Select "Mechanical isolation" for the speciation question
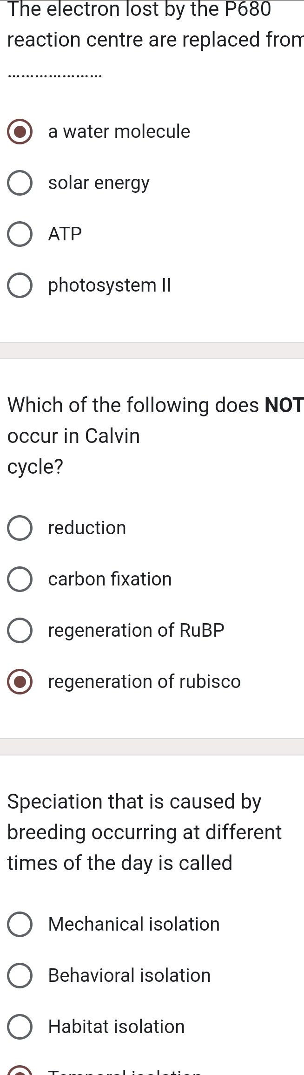Image resolution: width=304 pixels, height=1075 pixels. 20,924
